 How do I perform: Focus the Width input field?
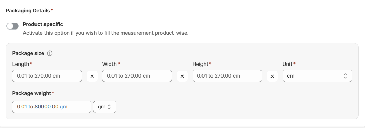coord(137,76)
